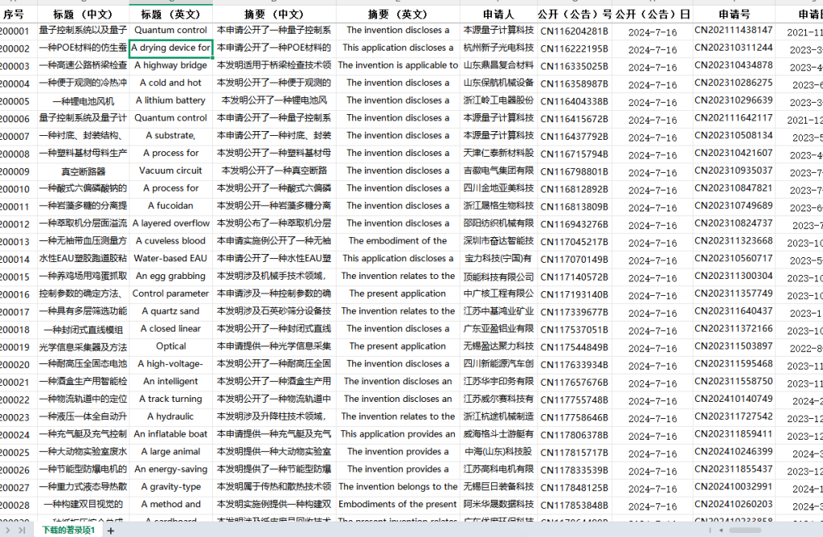
Task: Click the cell 'A hydraulic'
Action: pyautogui.click(x=170, y=416)
